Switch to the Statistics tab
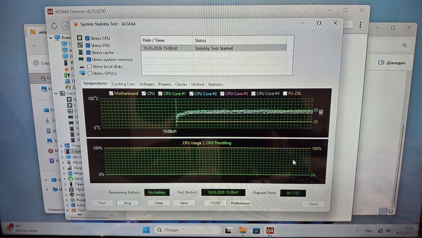The height and width of the screenshot is (238, 422). (216, 85)
